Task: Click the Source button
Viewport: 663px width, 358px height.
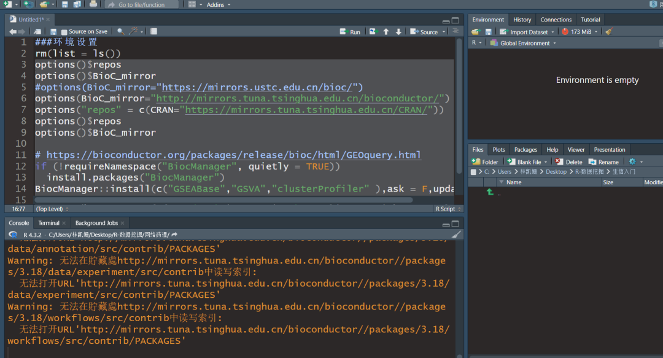Action: [x=424, y=32]
